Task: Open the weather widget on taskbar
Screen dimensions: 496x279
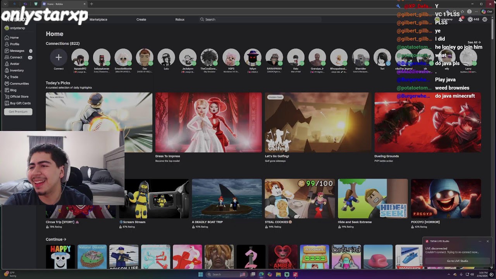Action: [x=10, y=274]
